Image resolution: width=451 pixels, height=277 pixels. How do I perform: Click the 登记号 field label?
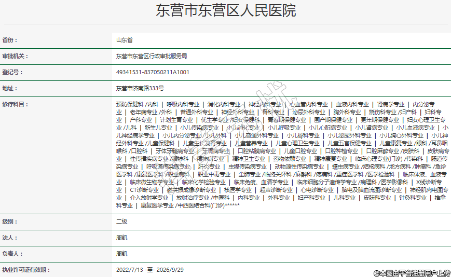pyautogui.click(x=13, y=72)
